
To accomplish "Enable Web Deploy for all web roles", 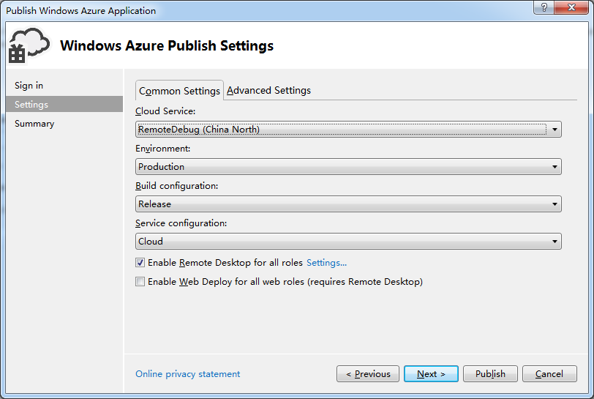I will click(x=140, y=281).
